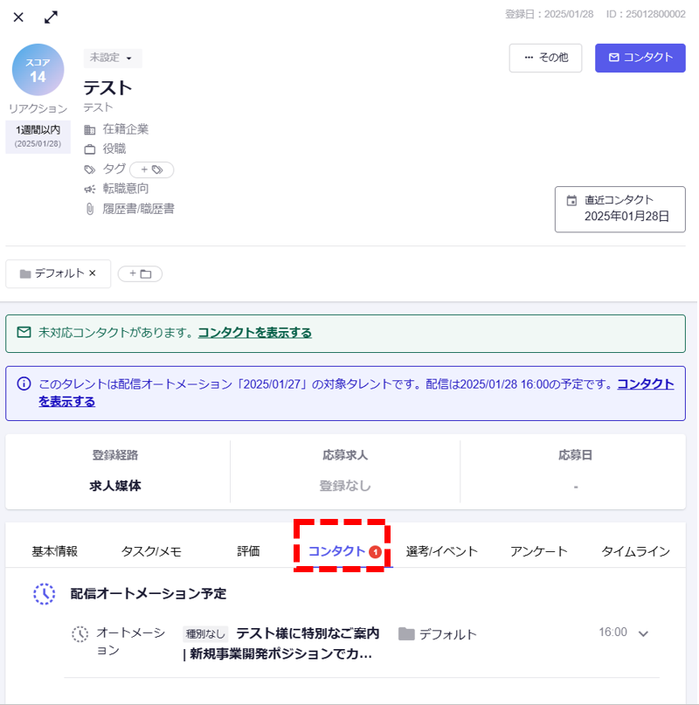699x705 pixels.
Task: Open the その他 menu button
Action: tap(545, 58)
